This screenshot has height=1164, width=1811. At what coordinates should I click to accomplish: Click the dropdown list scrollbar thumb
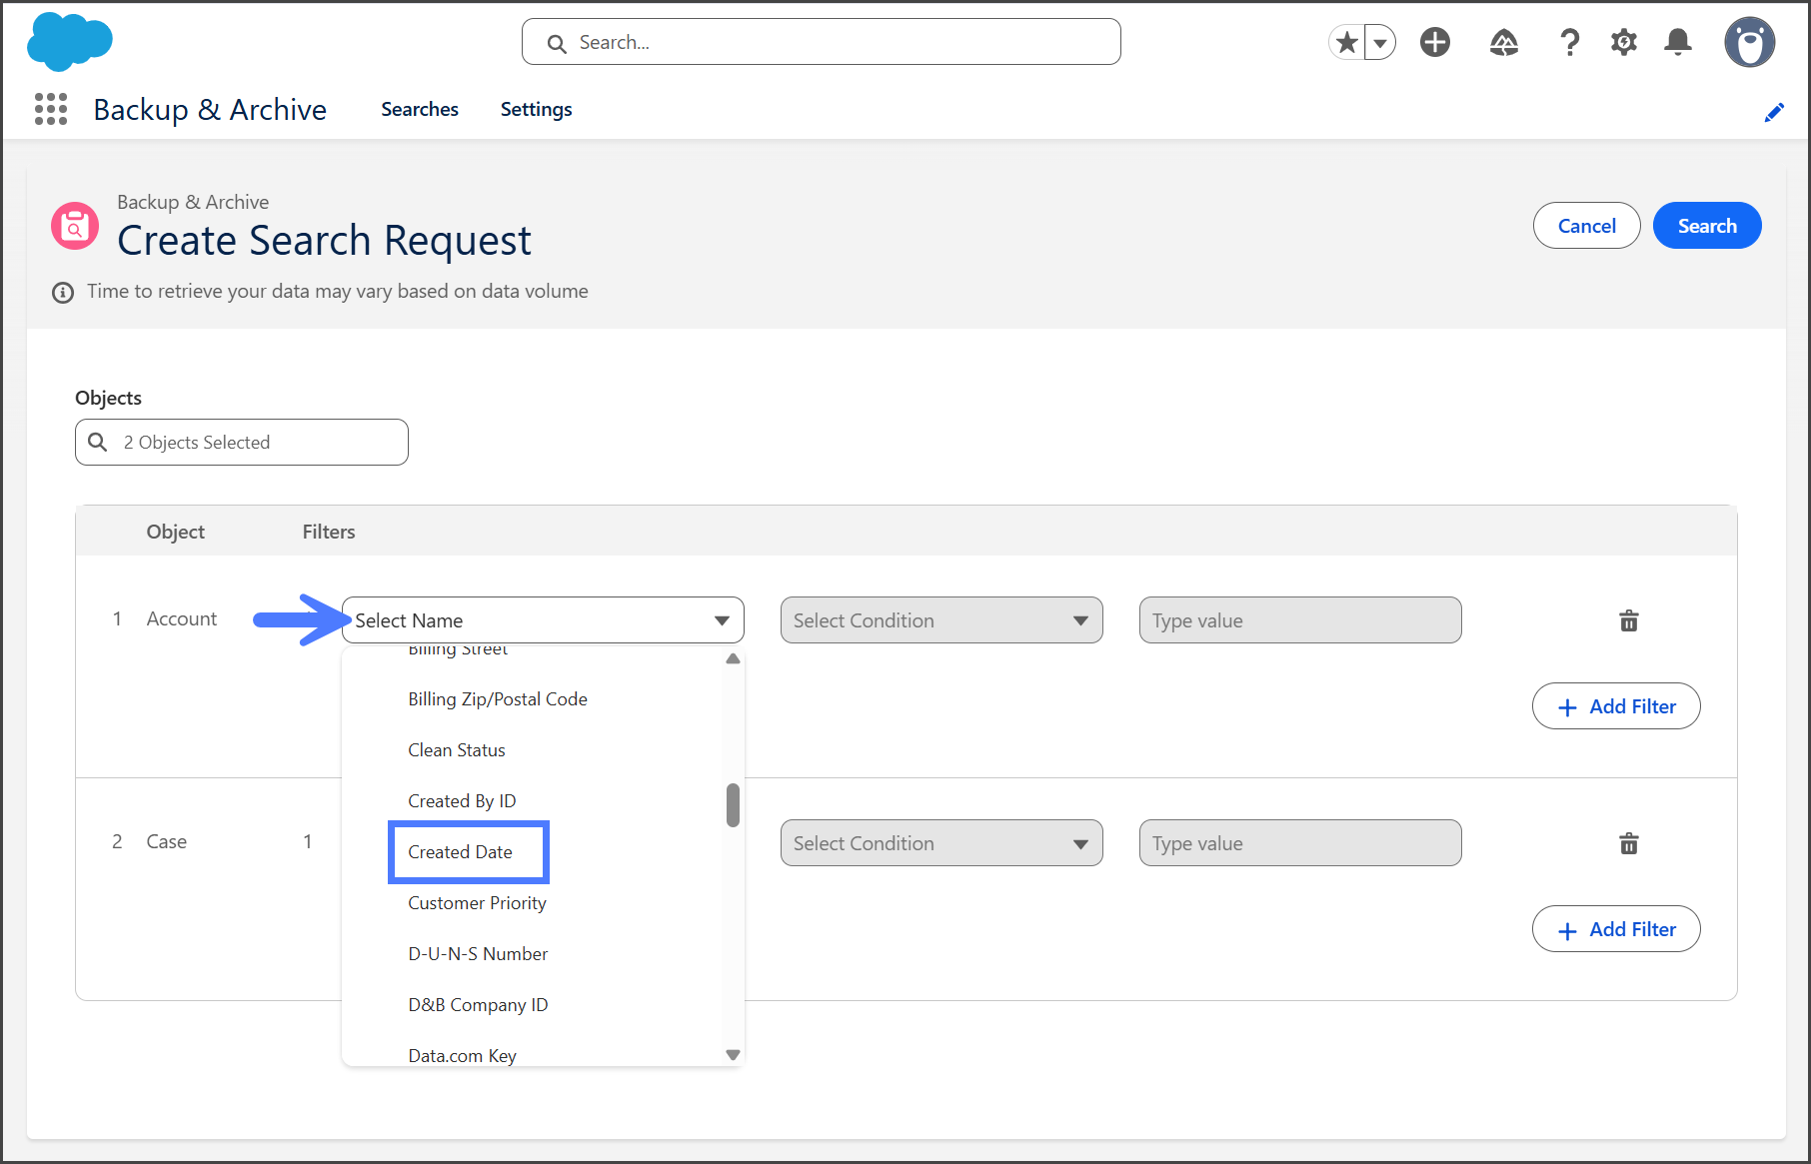(733, 804)
